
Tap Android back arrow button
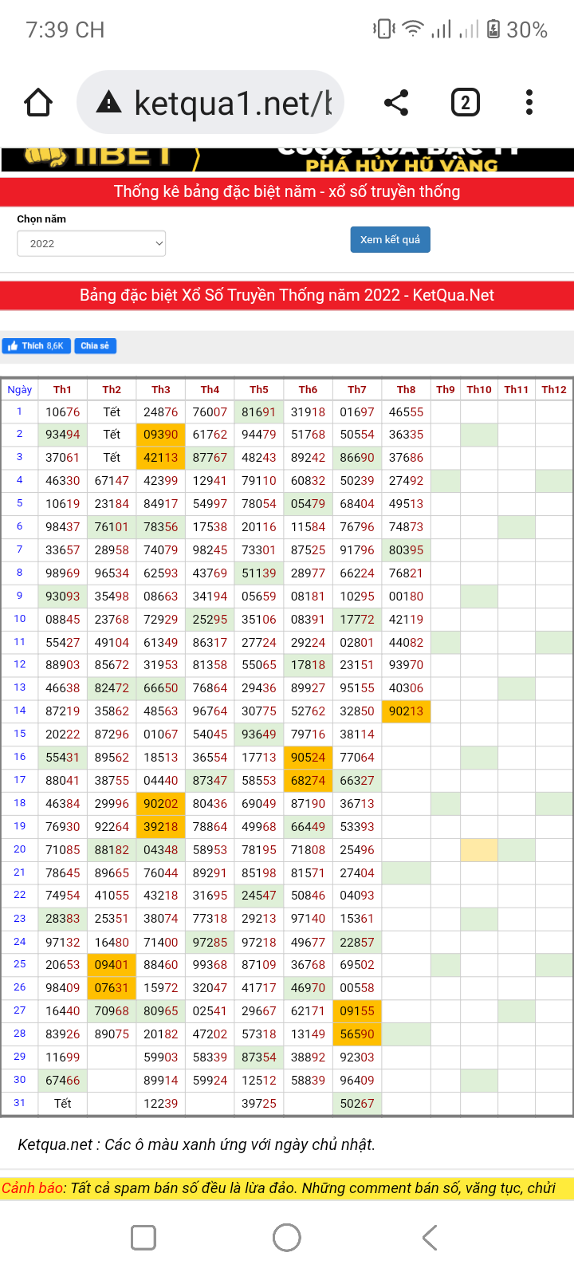(x=430, y=1238)
